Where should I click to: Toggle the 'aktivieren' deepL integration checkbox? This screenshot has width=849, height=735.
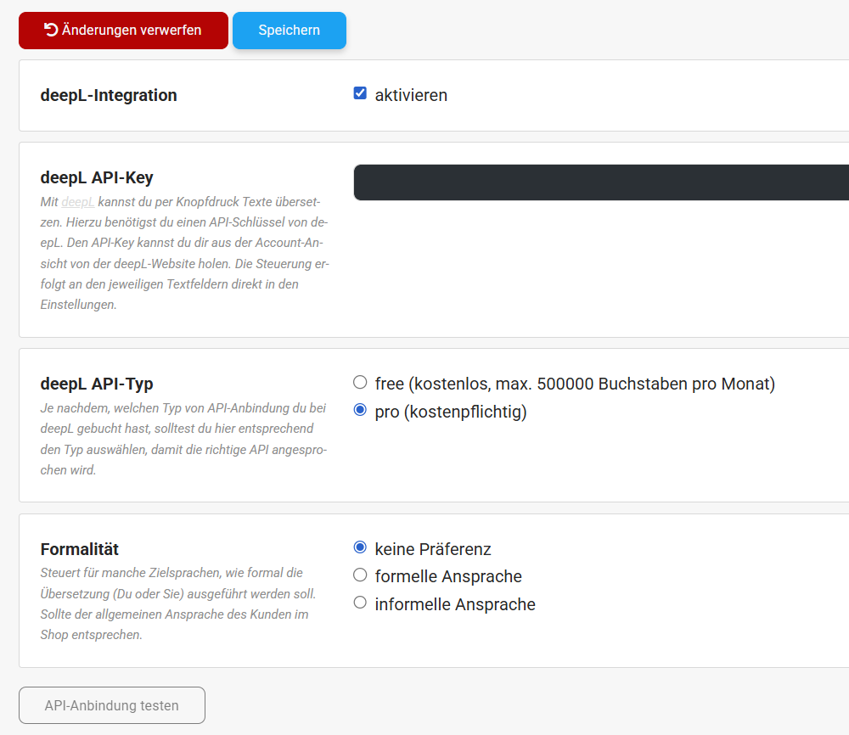(360, 94)
